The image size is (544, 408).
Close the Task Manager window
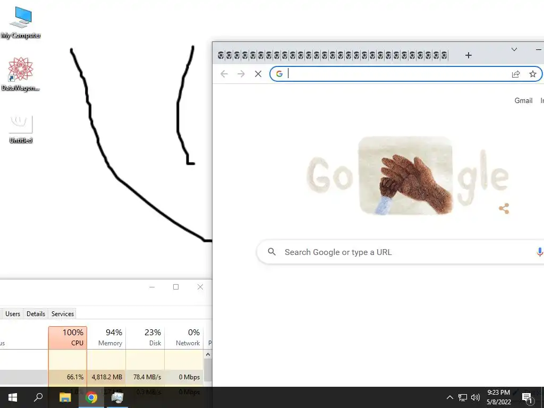[200, 287]
